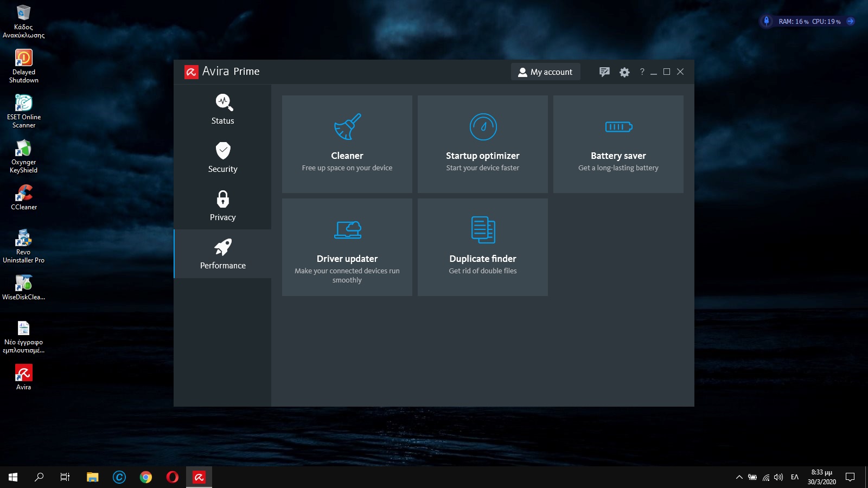
Task: Launch Google Chrome from the taskbar
Action: (x=146, y=477)
